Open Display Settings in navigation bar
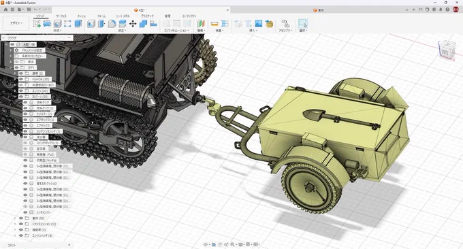 click(241, 244)
